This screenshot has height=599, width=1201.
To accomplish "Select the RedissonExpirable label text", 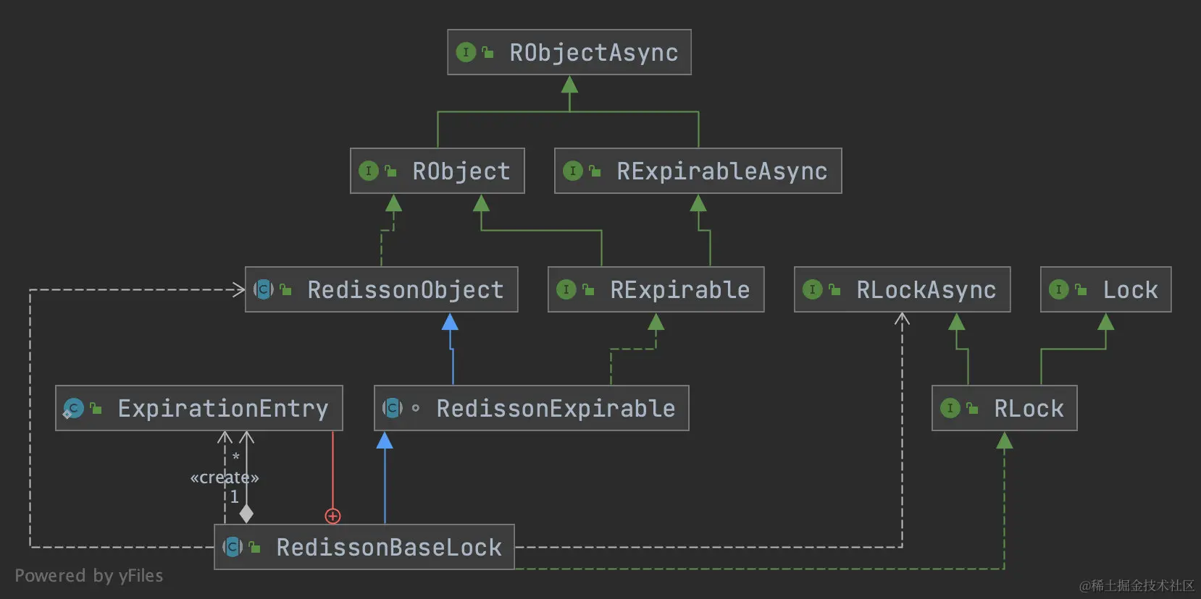I will pos(556,409).
